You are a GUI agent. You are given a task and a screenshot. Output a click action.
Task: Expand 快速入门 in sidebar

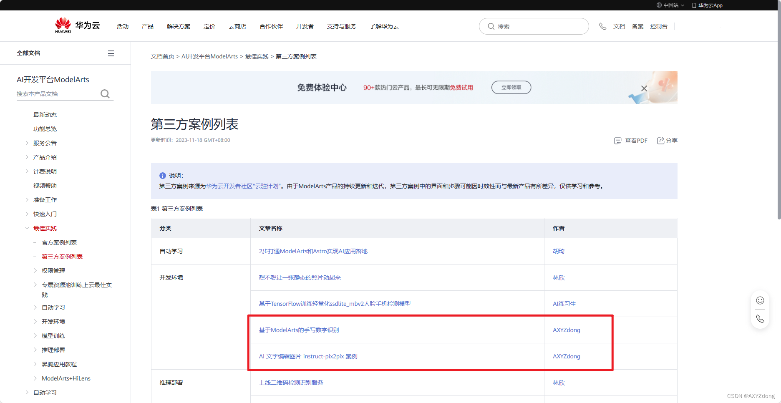27,214
